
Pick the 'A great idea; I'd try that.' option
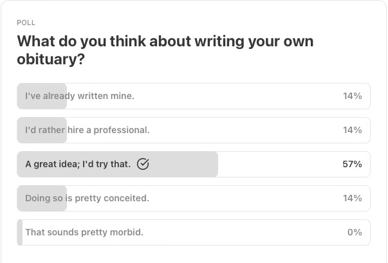pos(194,165)
